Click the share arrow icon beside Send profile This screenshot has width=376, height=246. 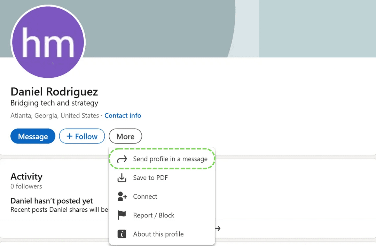point(122,159)
